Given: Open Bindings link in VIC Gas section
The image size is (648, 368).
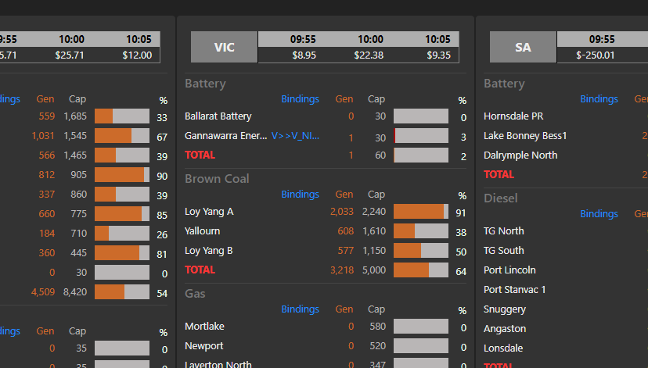Looking at the screenshot, I should pyautogui.click(x=300, y=309).
